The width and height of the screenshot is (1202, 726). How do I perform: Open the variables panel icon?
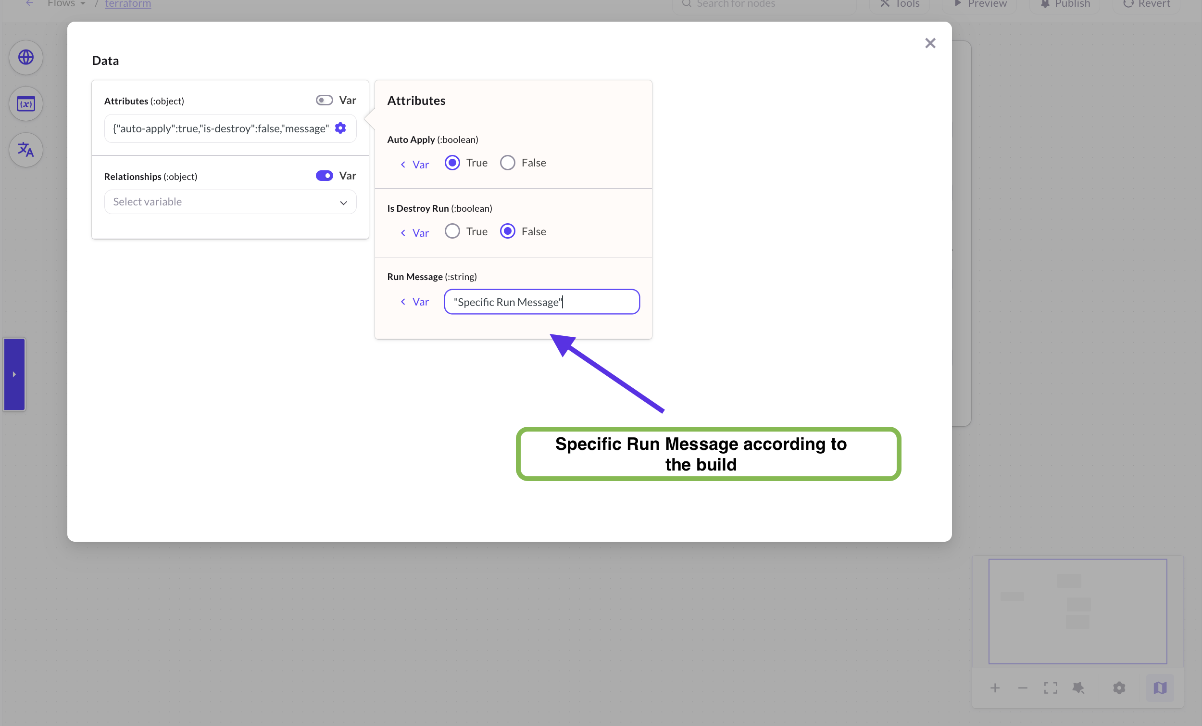point(26,103)
